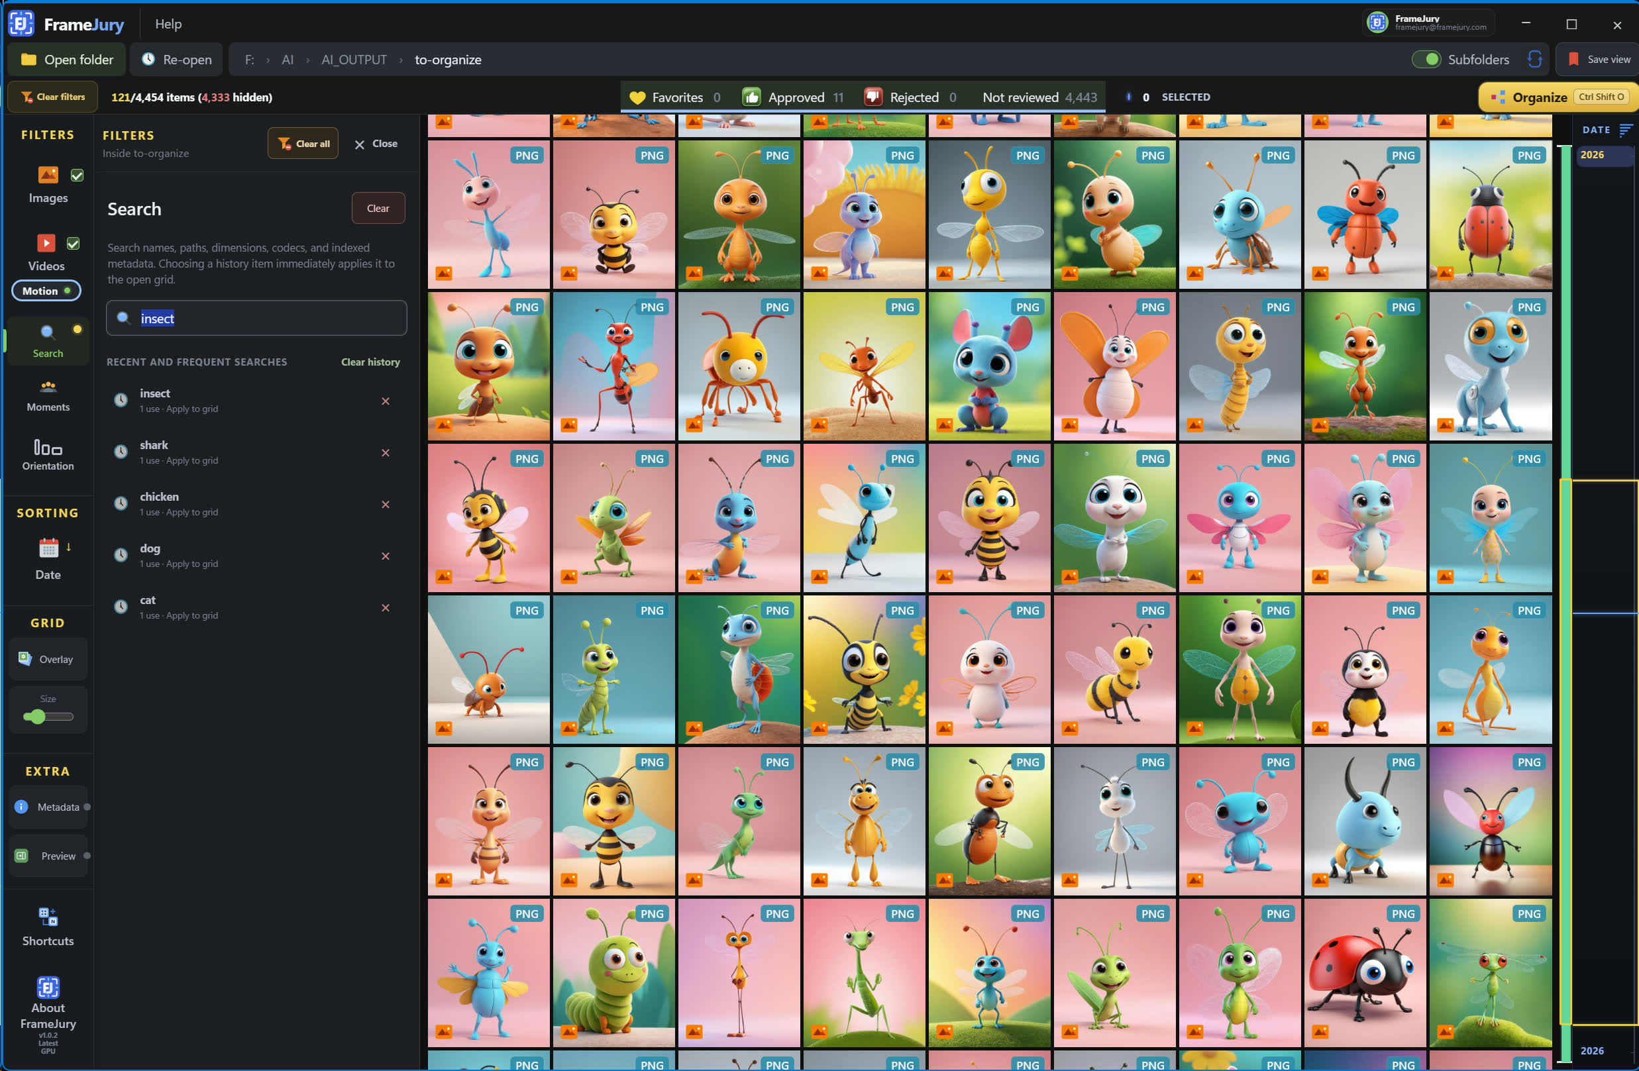Open the Moments filter
Viewport: 1639px width, 1071px height.
pyautogui.click(x=48, y=396)
